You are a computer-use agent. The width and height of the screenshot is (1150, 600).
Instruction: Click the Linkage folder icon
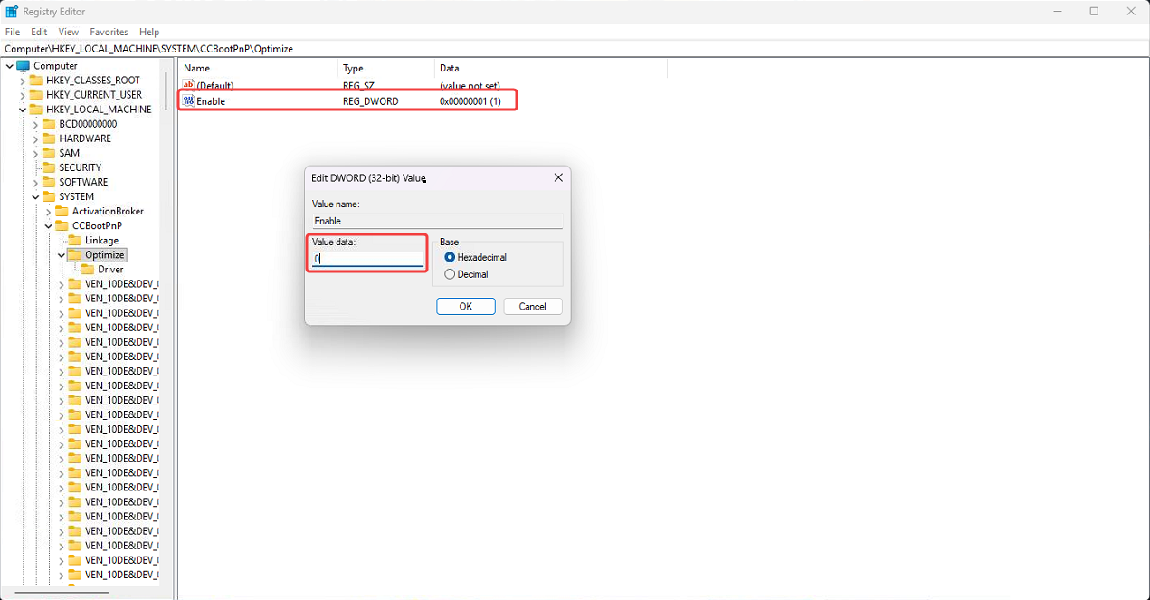coord(74,241)
